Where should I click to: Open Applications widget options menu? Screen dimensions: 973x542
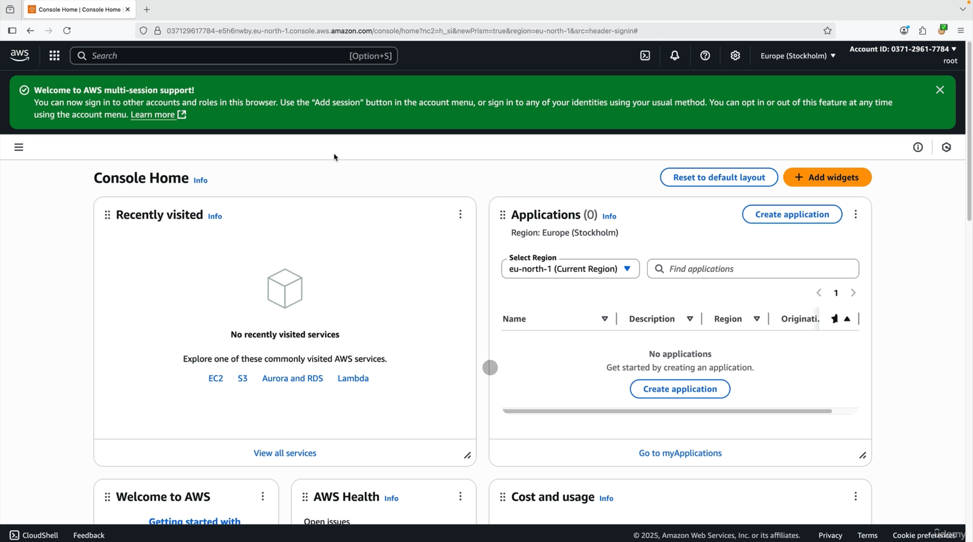tap(856, 214)
